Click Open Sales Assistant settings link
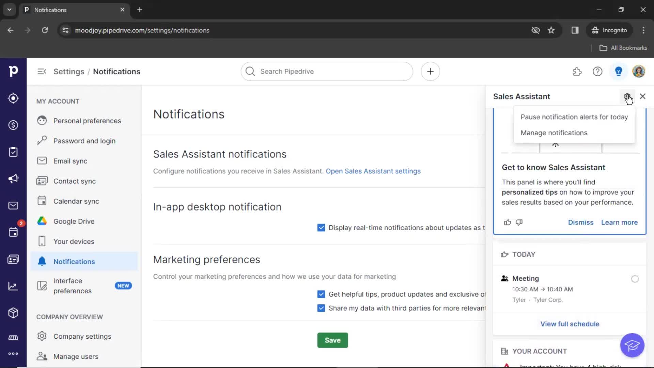 pos(373,171)
